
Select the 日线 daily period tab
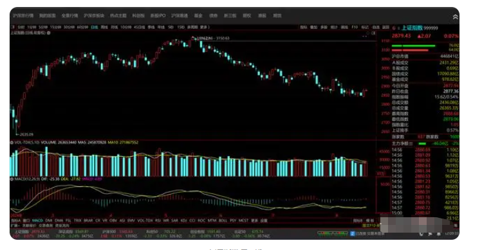[x=95, y=28]
